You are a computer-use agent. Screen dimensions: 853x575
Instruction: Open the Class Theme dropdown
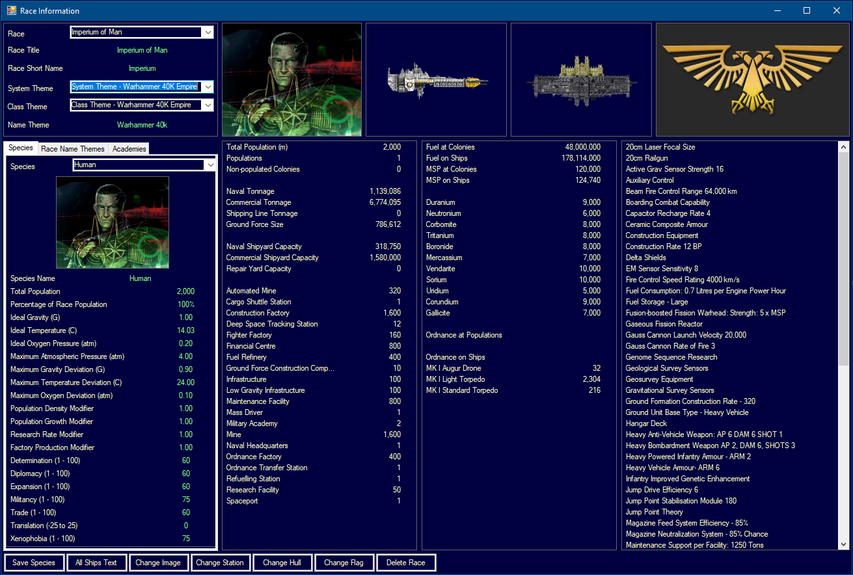click(x=208, y=105)
